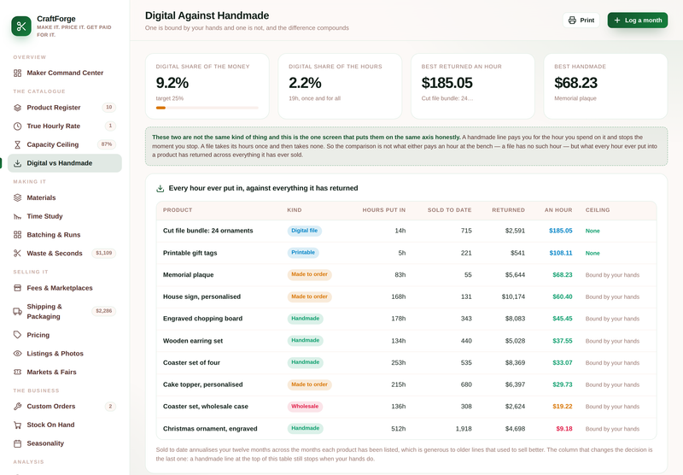This screenshot has height=475, width=683.
Task: Open Custom Orders
Action: [65, 406]
